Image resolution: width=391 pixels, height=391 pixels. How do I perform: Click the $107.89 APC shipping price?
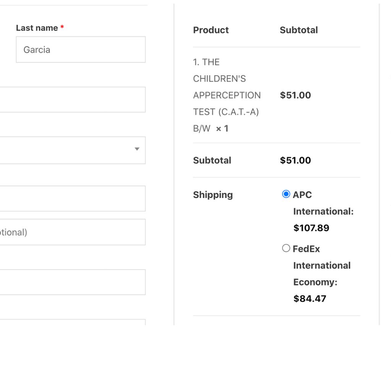(x=311, y=228)
